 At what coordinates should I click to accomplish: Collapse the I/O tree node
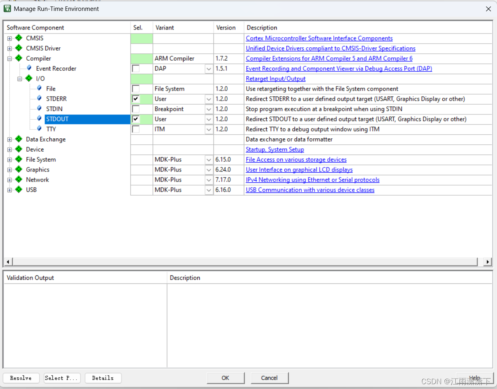click(19, 78)
